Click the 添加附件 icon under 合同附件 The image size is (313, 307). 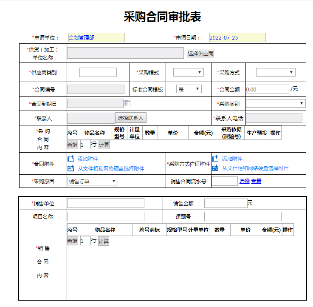pos(70,159)
